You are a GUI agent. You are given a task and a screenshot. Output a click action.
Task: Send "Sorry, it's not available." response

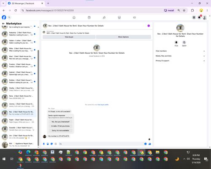60,131
